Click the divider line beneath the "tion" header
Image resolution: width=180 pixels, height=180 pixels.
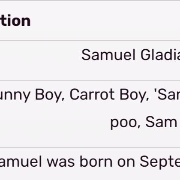pos(90,41)
